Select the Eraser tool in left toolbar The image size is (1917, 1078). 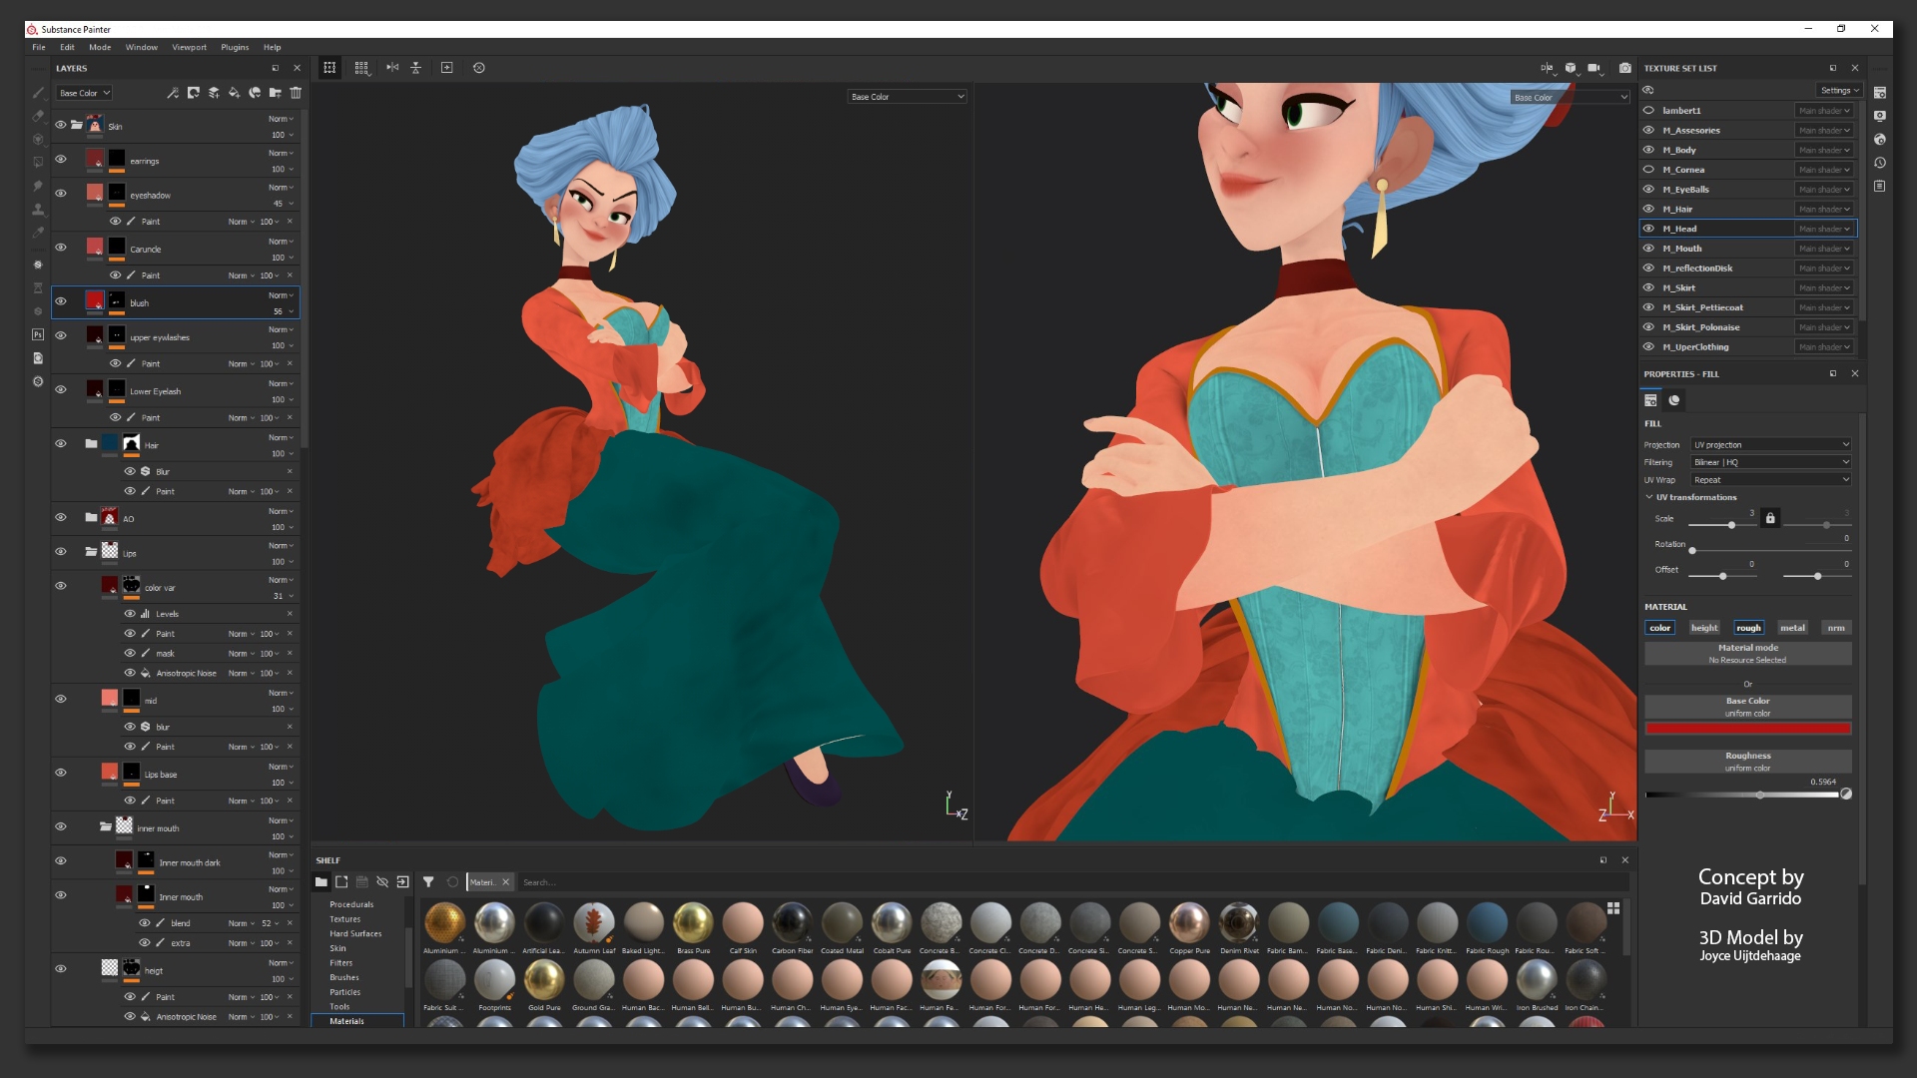[x=38, y=116]
